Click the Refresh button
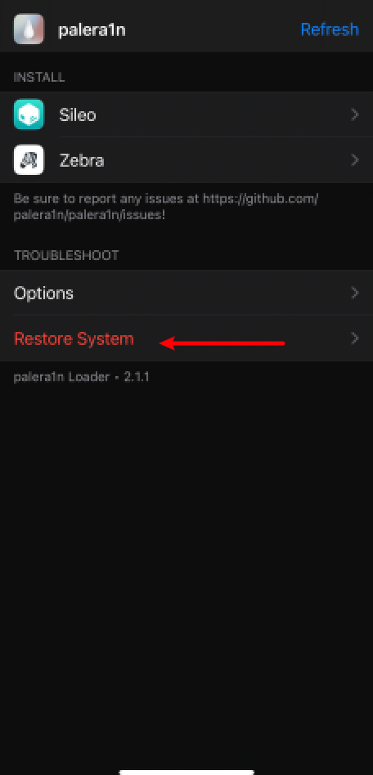 (330, 29)
